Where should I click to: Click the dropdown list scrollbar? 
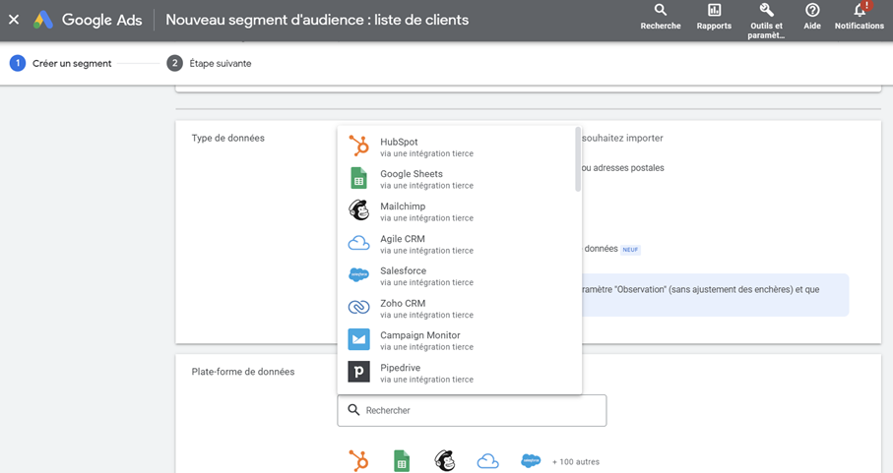point(578,159)
